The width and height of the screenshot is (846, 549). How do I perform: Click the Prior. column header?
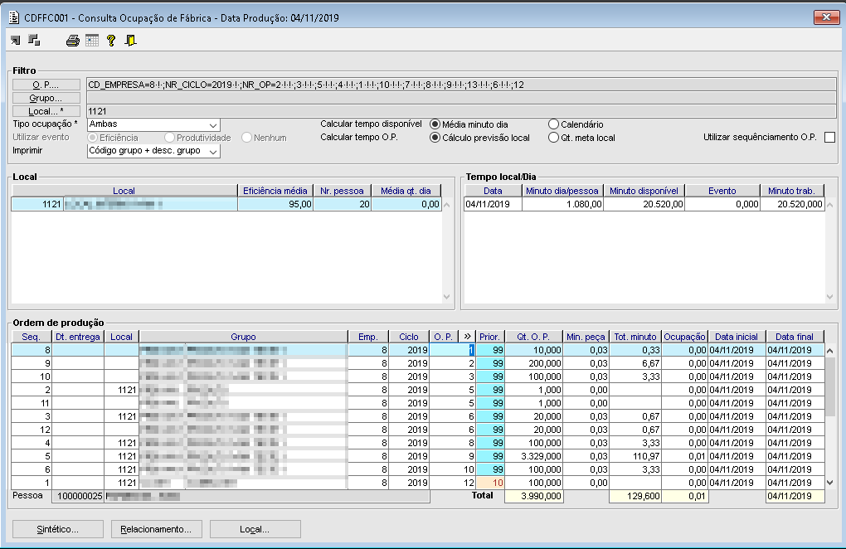(x=490, y=337)
